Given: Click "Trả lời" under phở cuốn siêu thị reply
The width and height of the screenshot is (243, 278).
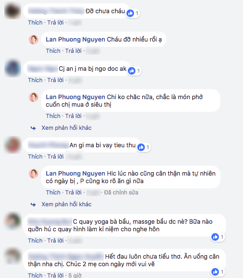Looking at the screenshot, I should (x=74, y=116).
